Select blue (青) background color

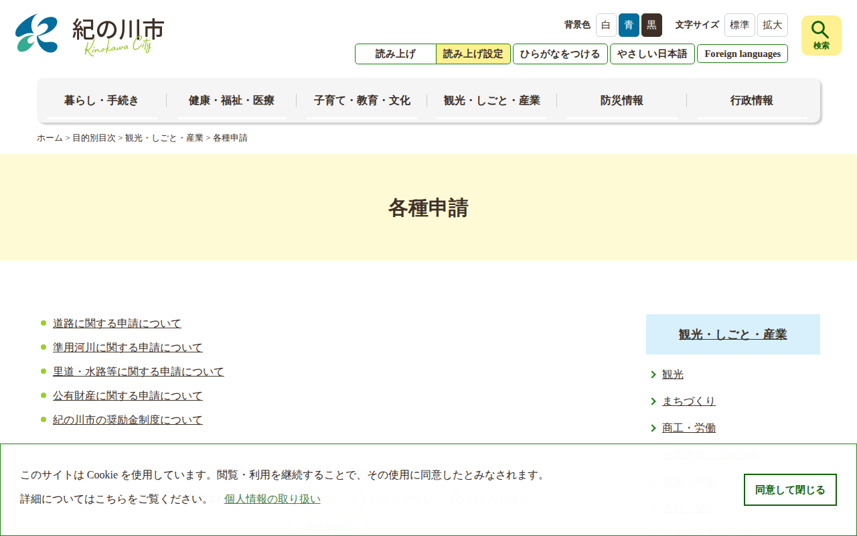[629, 25]
